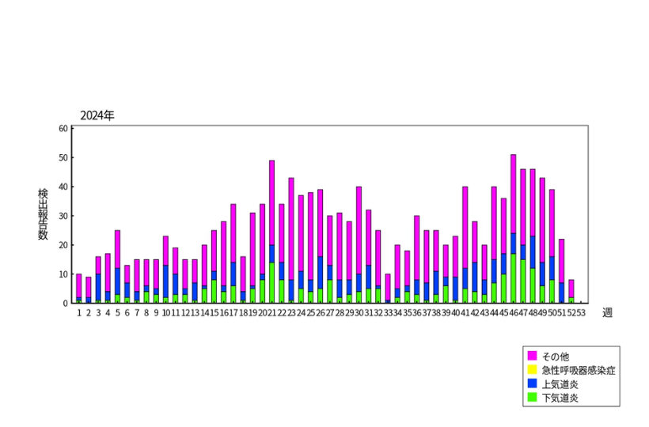649x427 pixels.
Task: Click the magenta segment of week 23 bar
Action: click(x=291, y=229)
